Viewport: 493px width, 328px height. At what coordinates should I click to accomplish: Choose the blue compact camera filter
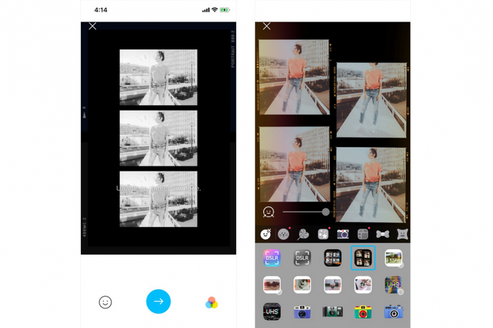394,312
